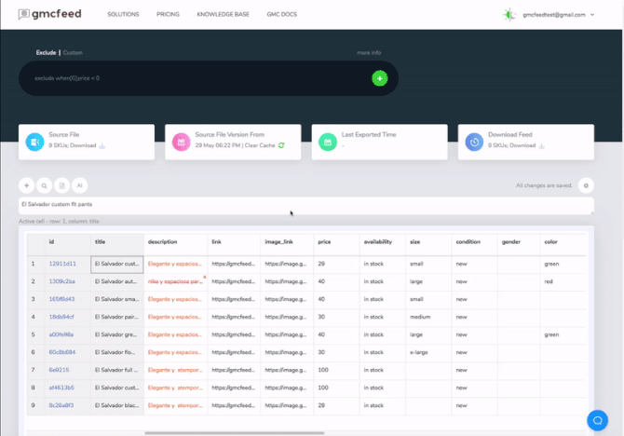Click the AI tool button

tap(80, 185)
